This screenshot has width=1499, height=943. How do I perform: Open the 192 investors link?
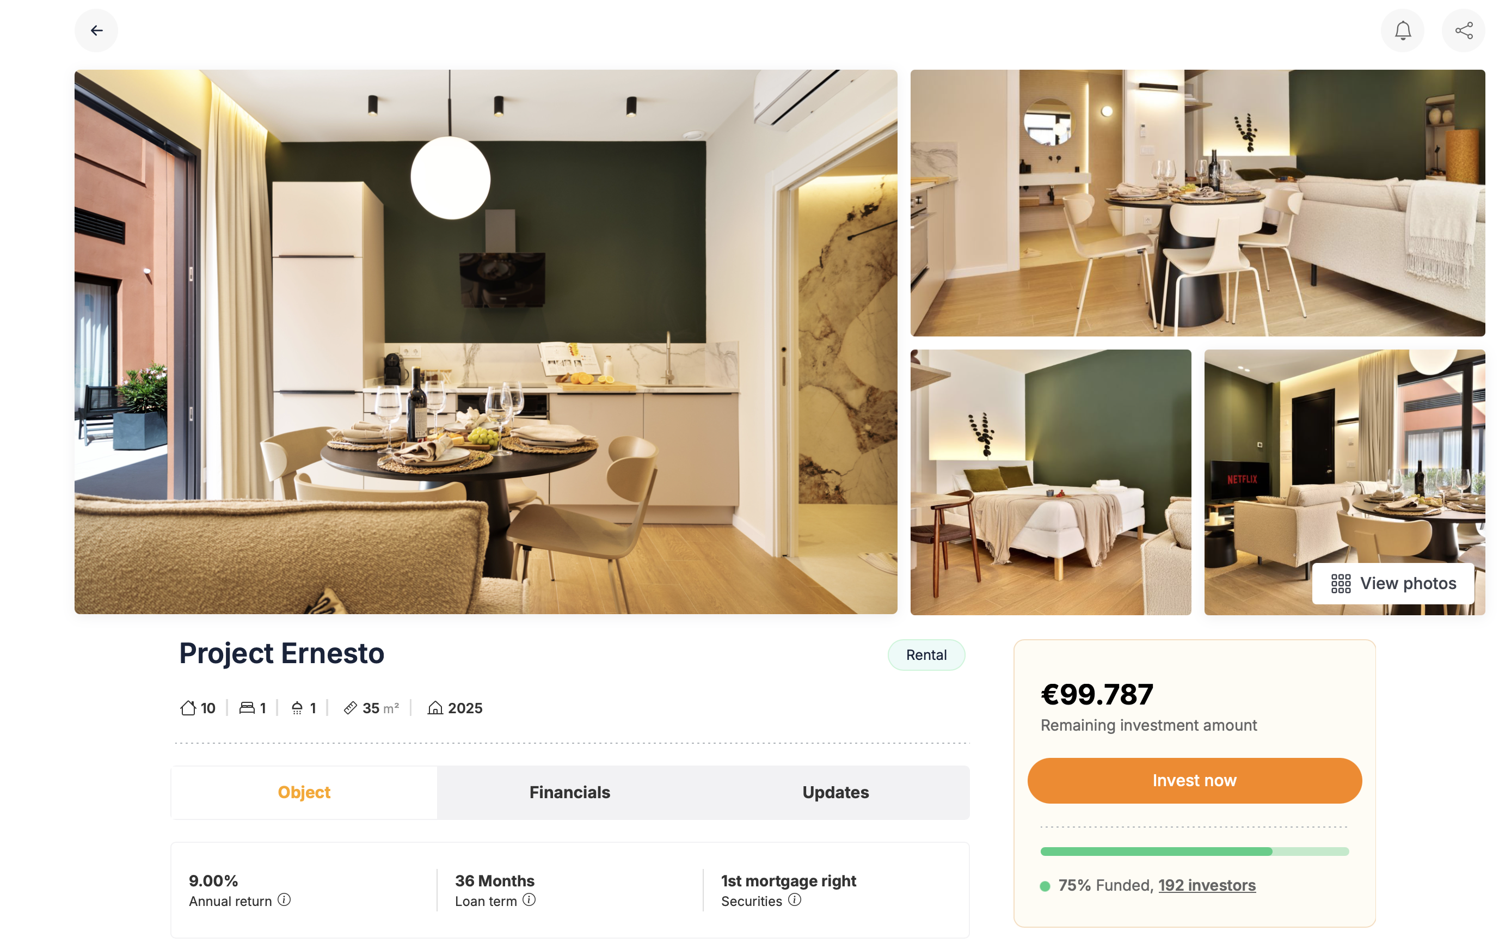pos(1207,885)
